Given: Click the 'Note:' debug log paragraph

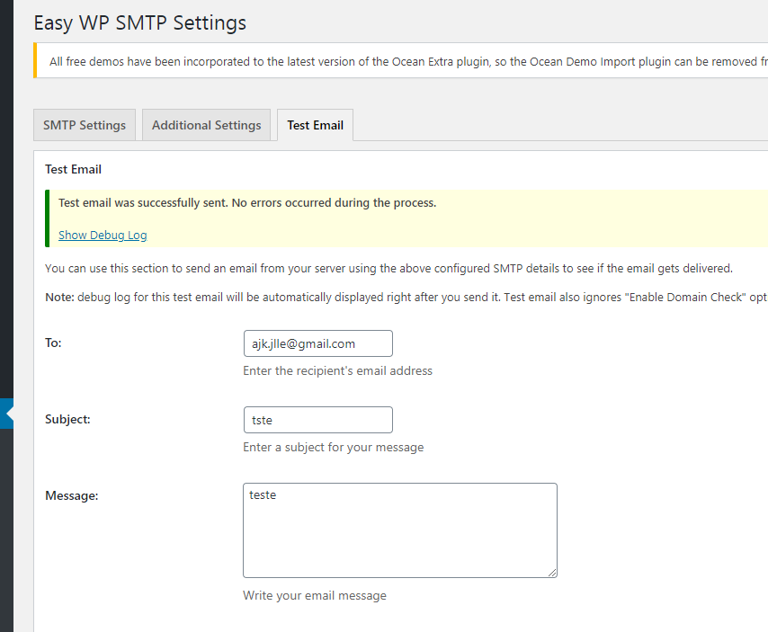Looking at the screenshot, I should pyautogui.click(x=406, y=298).
